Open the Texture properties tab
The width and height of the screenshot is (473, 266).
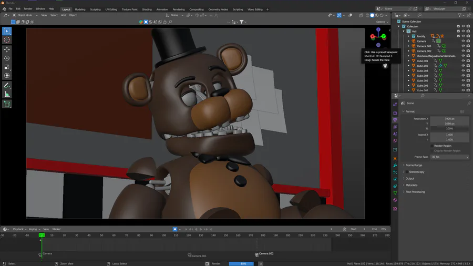pos(395,209)
